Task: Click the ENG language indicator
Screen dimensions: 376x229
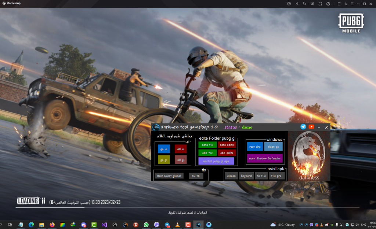Action: pos(364,225)
